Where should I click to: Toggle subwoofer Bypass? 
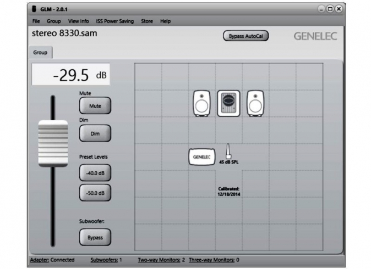(95, 238)
